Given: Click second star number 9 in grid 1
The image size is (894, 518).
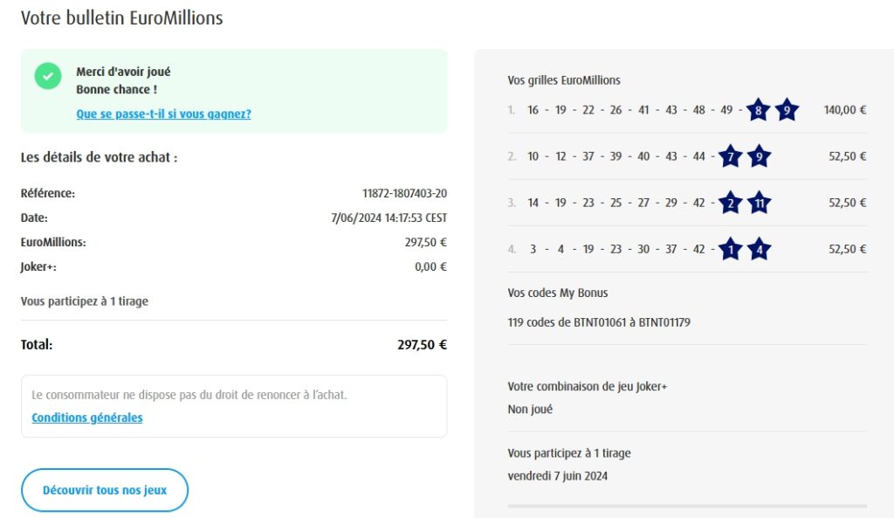Looking at the screenshot, I should point(787,110).
